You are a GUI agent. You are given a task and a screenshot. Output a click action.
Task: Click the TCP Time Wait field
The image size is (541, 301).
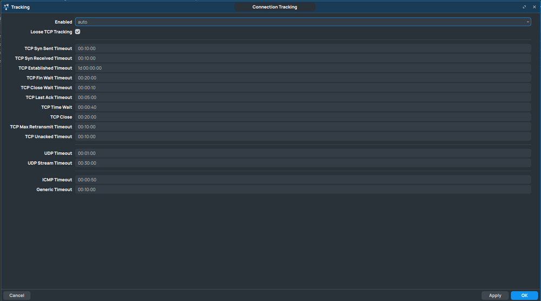(302, 107)
